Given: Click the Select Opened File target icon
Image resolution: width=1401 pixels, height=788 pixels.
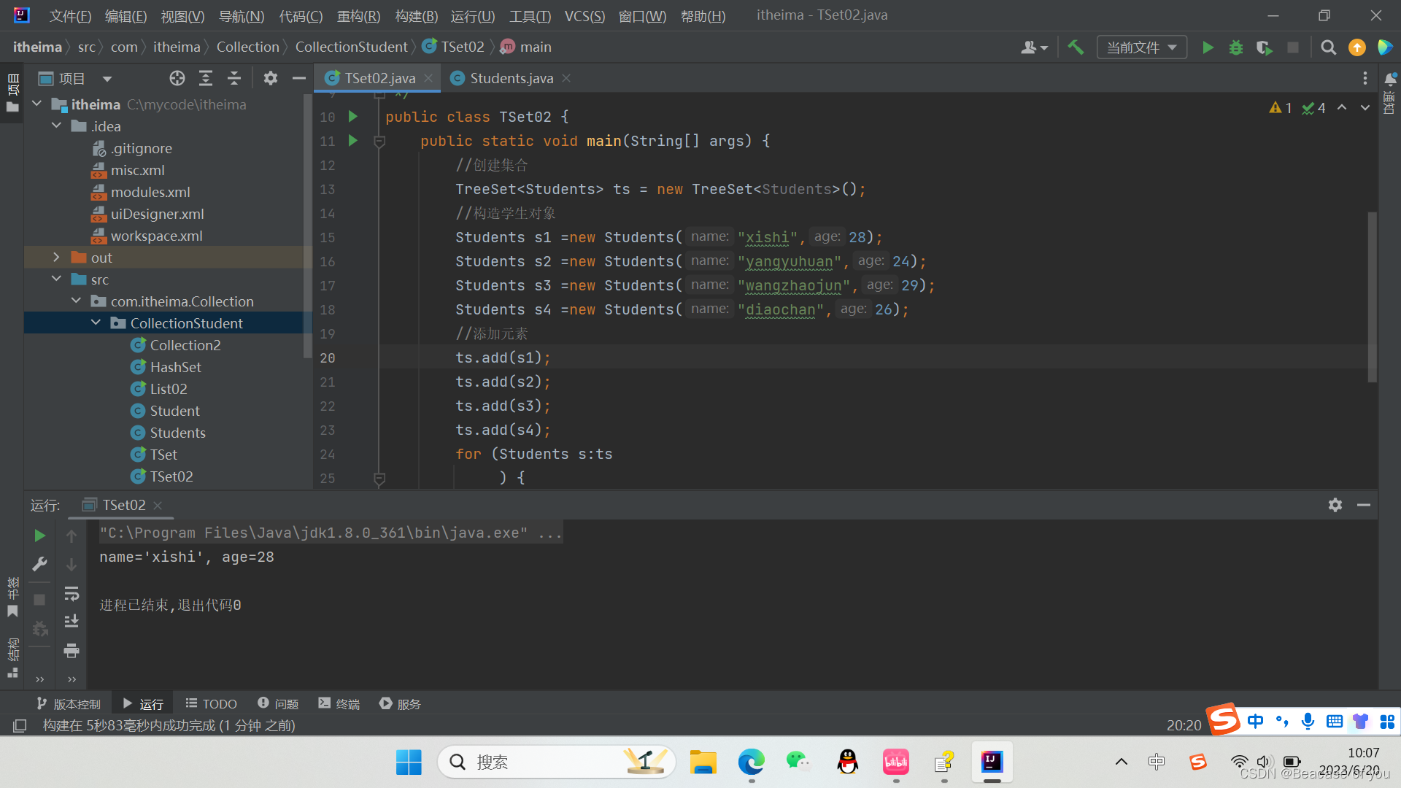Looking at the screenshot, I should (x=177, y=78).
